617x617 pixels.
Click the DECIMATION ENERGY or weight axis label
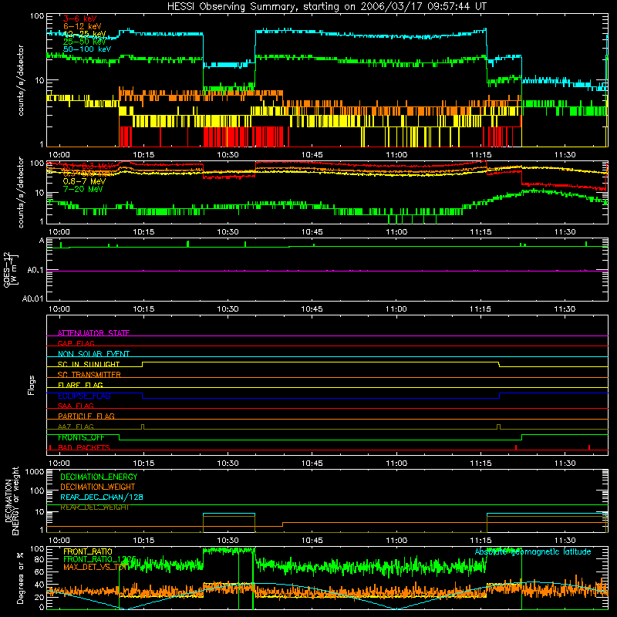click(12, 501)
